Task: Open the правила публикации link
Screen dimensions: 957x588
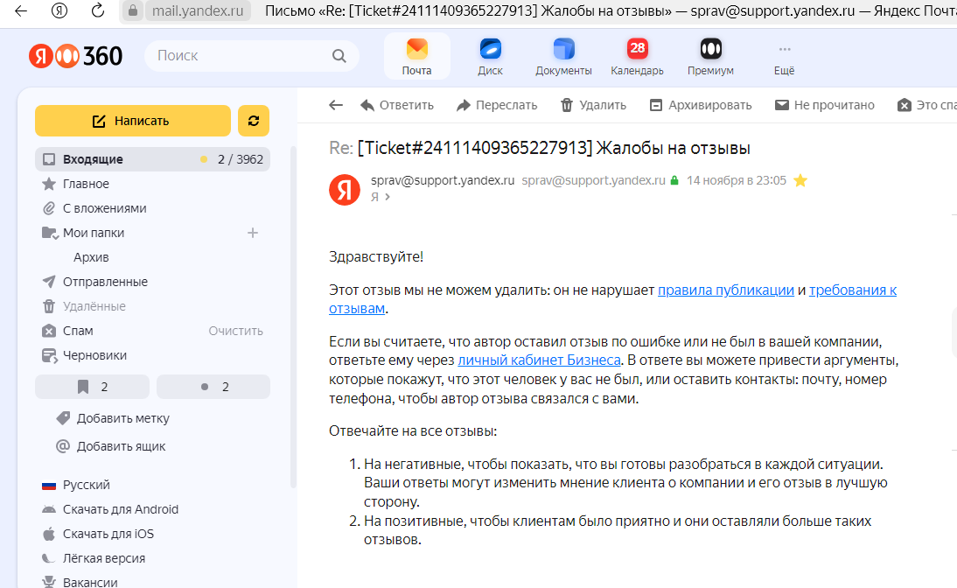Action: pos(726,290)
